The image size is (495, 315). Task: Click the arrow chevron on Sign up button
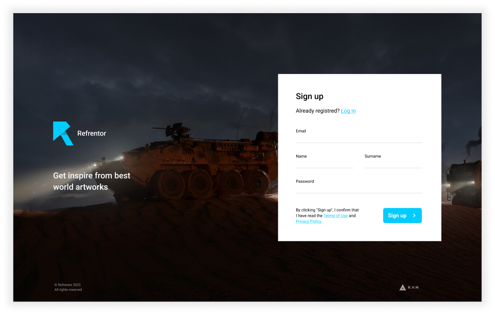(414, 216)
